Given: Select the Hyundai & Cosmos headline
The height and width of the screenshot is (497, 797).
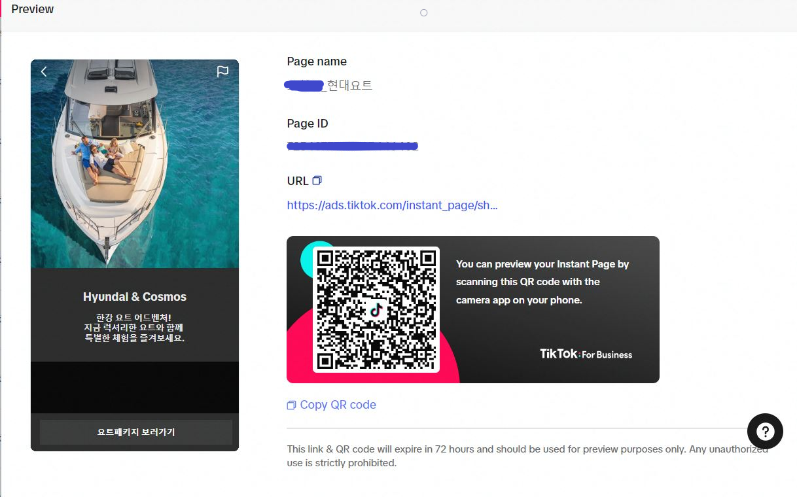Looking at the screenshot, I should click(135, 297).
